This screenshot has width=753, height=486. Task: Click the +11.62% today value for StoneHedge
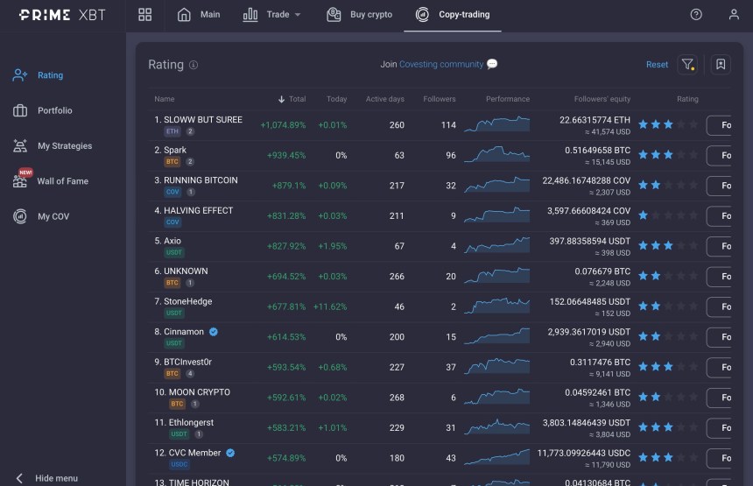[x=330, y=306]
